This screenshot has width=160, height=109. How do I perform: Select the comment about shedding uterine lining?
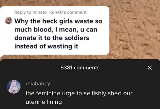(79, 98)
